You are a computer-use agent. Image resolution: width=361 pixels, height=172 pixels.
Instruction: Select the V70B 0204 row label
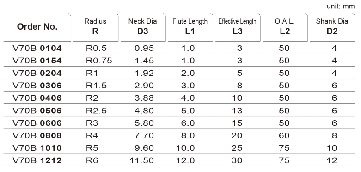(x=37, y=73)
